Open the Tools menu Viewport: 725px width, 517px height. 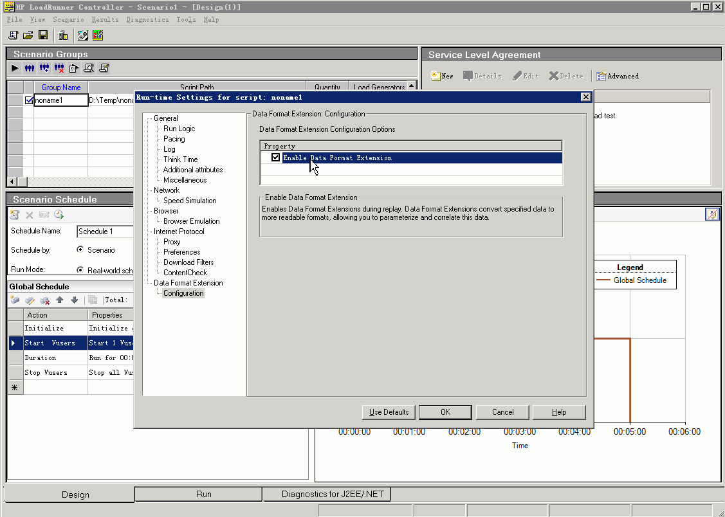[x=186, y=19]
